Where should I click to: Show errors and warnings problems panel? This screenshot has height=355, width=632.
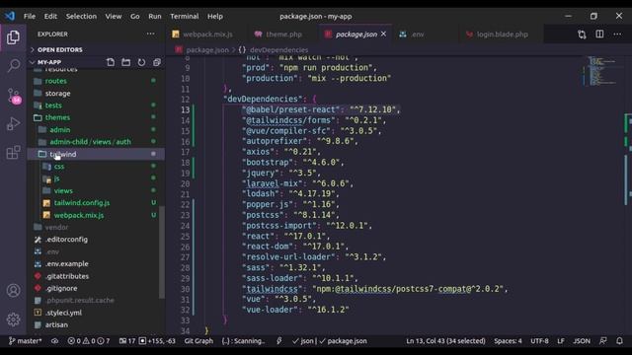click(89, 341)
